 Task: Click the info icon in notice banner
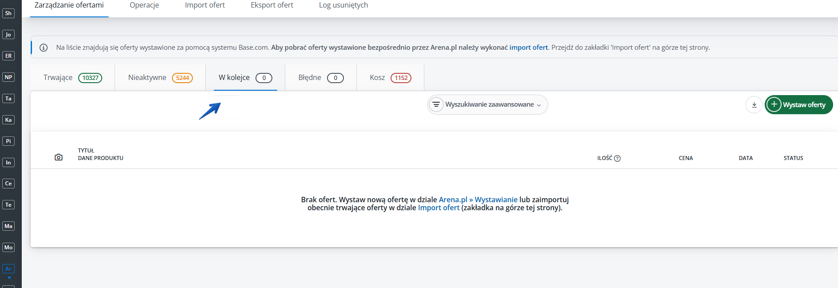[x=44, y=48]
